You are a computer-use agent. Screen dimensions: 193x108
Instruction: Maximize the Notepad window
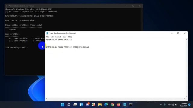coord(178,33)
